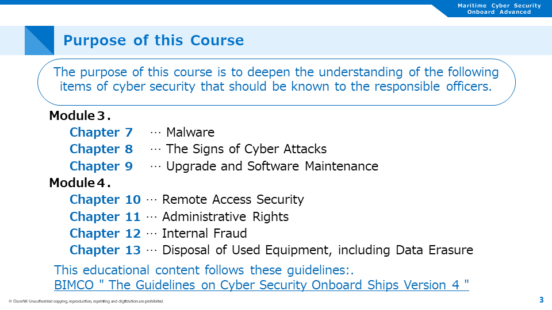Click the 'Purpose of this Course' heading

pyautogui.click(x=154, y=41)
